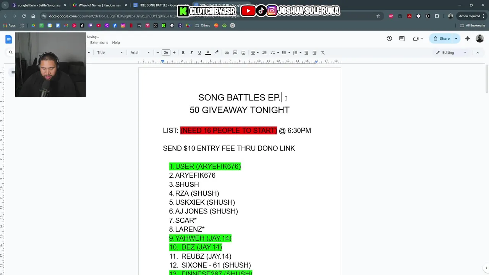489x275 pixels.
Task: Click the Docs home logo icon
Action: 9,39
